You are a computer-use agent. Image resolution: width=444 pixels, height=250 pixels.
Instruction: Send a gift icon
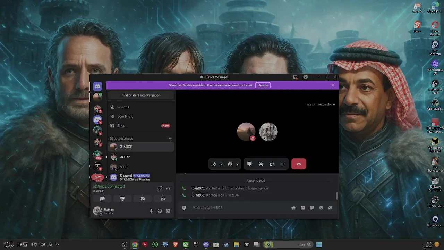point(293,208)
